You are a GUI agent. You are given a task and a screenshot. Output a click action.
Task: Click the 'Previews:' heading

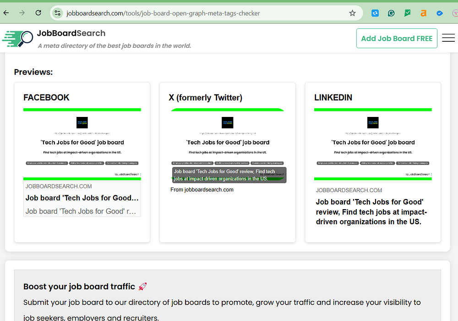33,72
